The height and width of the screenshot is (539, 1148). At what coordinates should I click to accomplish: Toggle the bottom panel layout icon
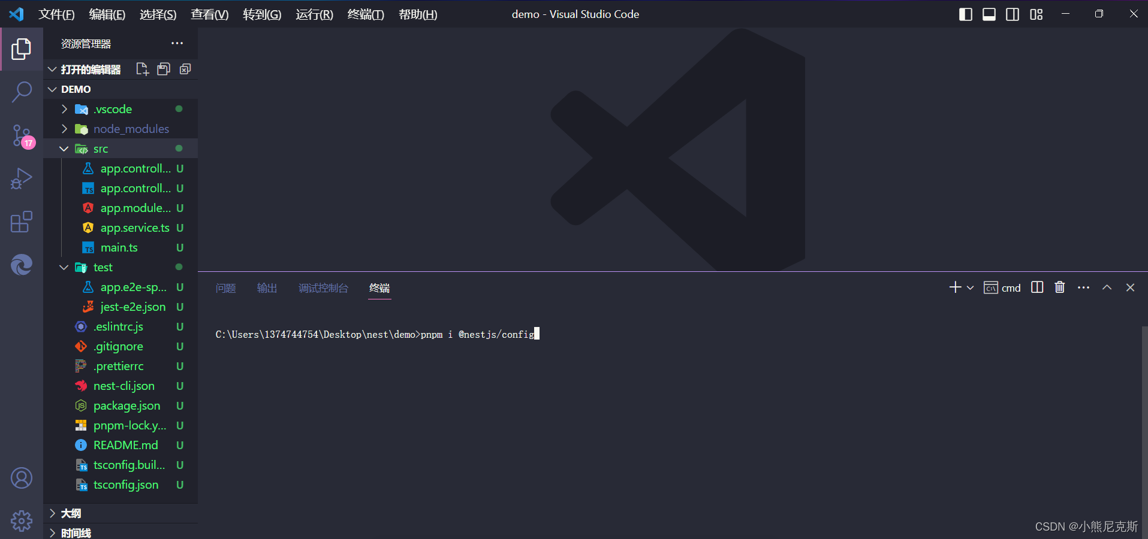(x=989, y=14)
